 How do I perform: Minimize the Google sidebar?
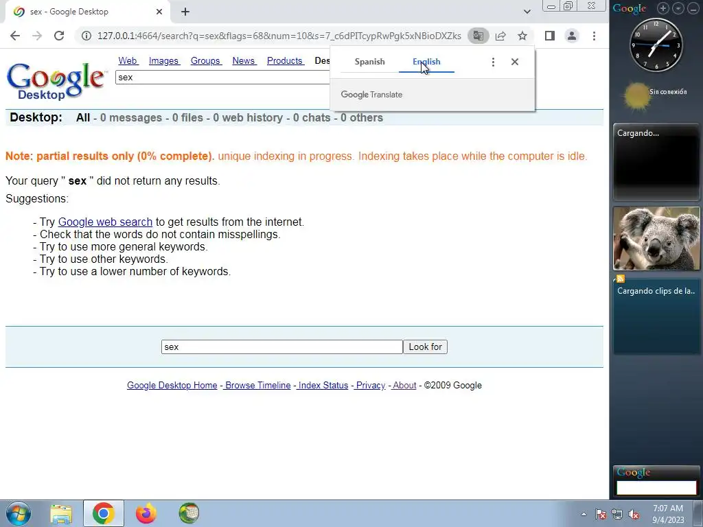[693, 8]
